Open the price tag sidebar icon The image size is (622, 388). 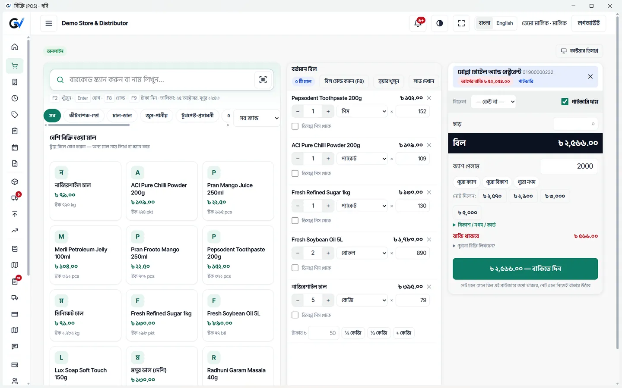coord(15,115)
